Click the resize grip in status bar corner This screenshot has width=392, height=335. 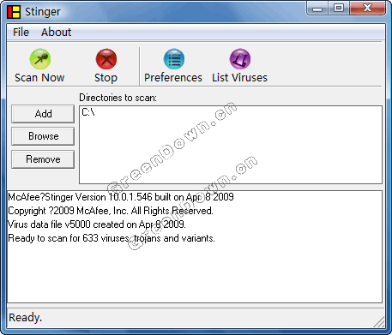click(379, 321)
